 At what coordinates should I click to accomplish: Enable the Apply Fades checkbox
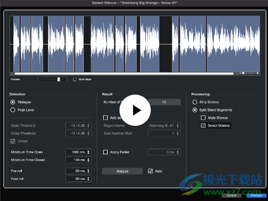click(106, 152)
